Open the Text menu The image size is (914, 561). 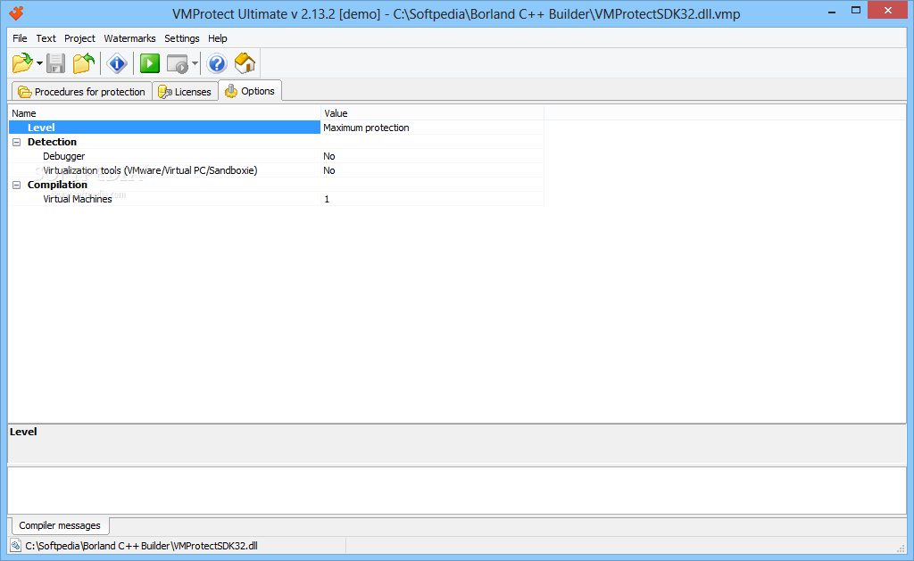(46, 38)
